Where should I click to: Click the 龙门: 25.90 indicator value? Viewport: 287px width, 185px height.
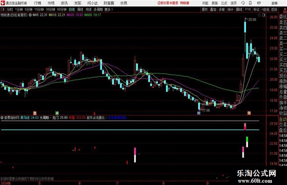[x=60, y=118]
